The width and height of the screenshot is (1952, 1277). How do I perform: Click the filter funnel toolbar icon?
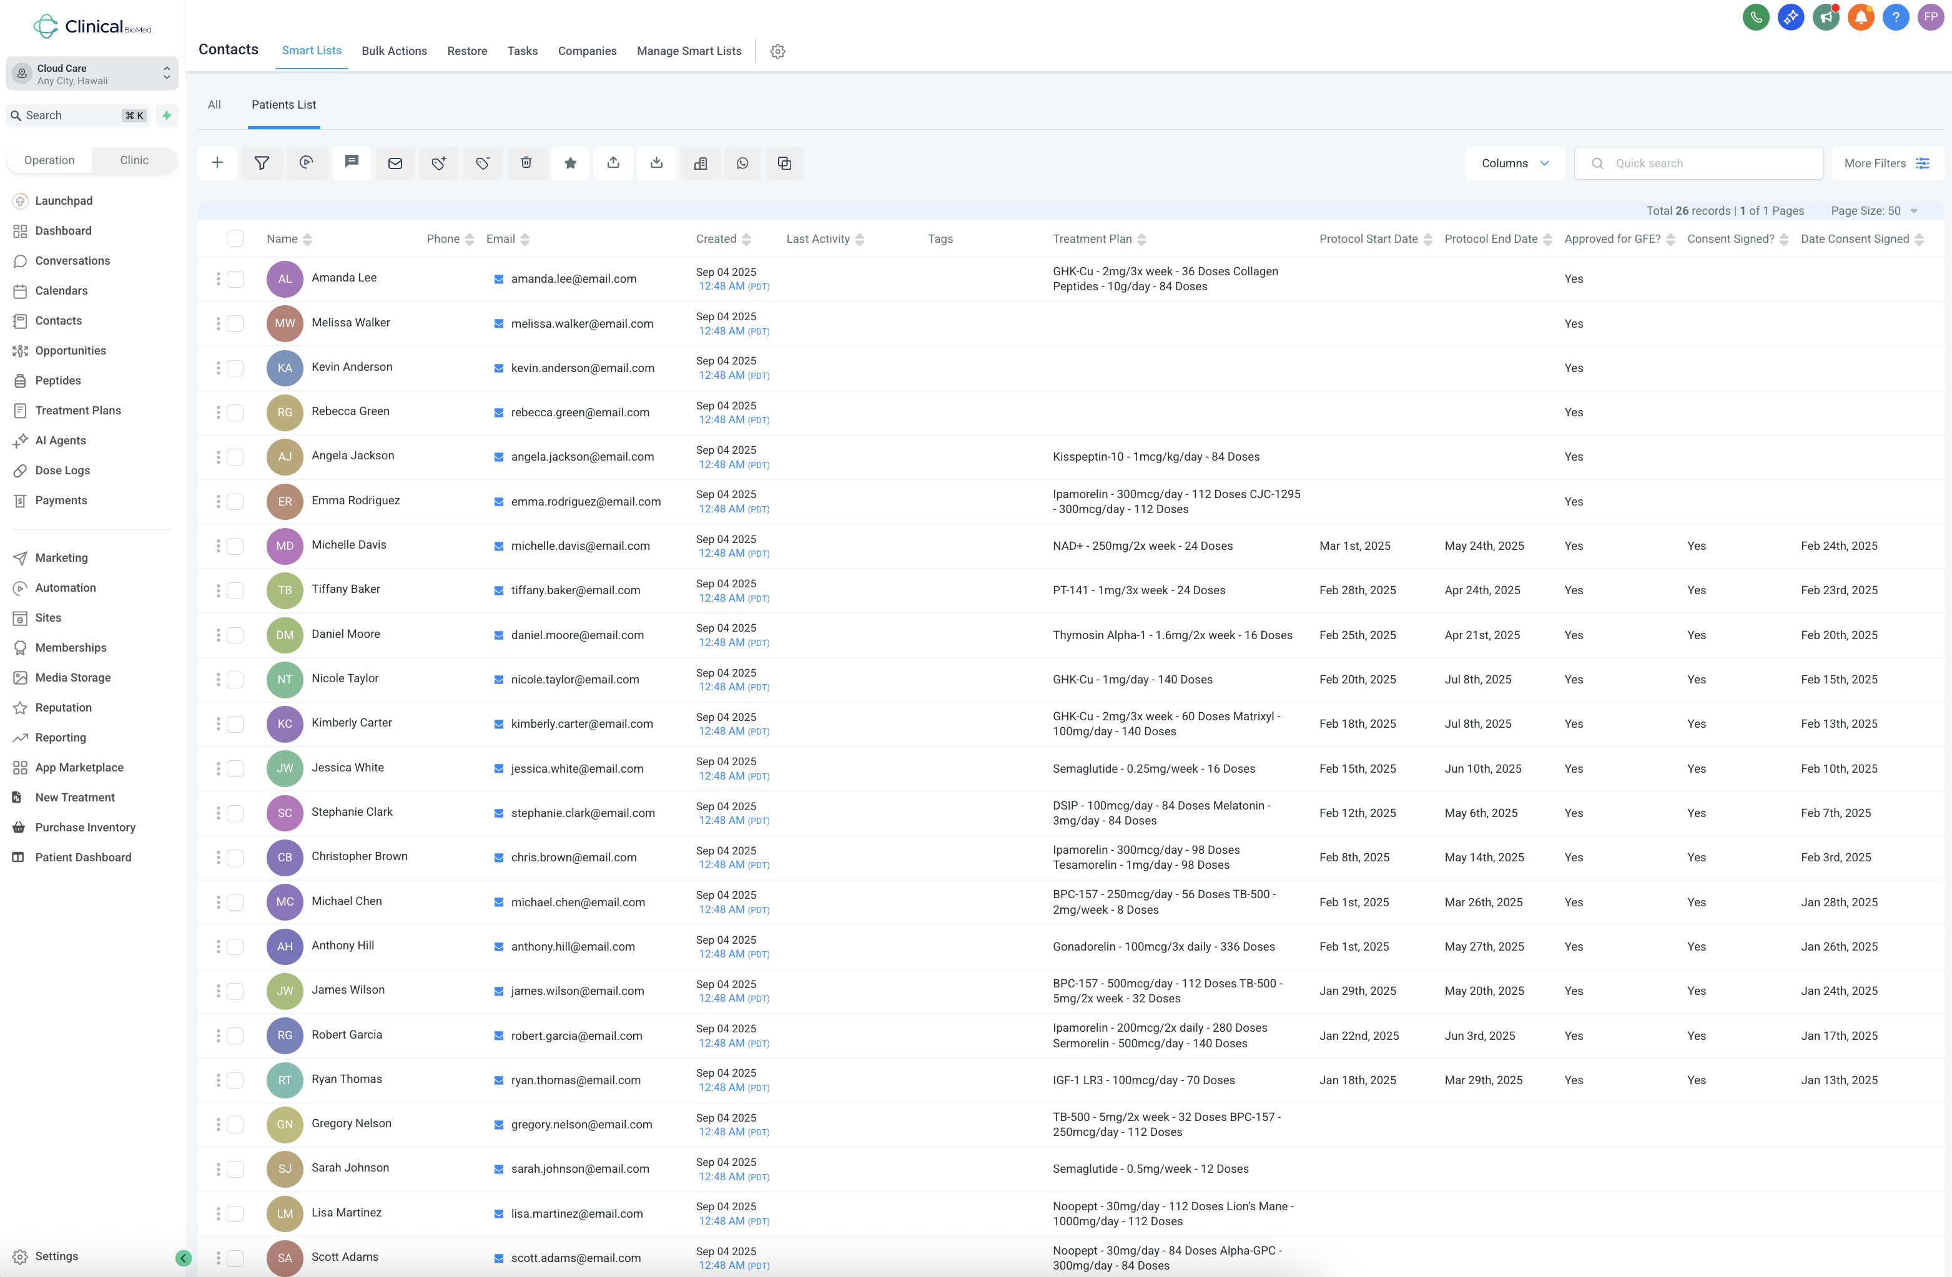(x=262, y=163)
